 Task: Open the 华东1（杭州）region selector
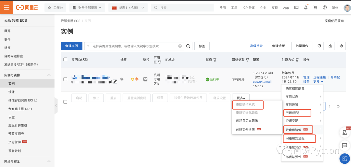tap(128, 7)
